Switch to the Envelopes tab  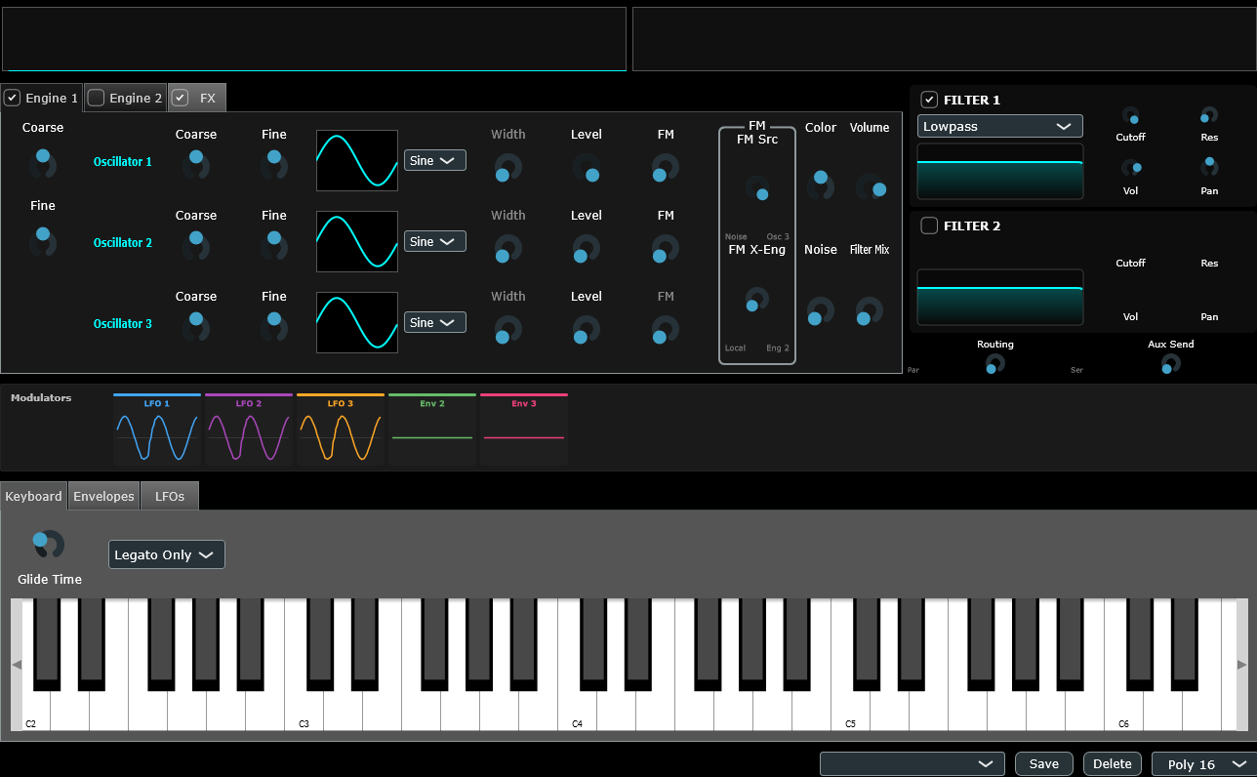(x=104, y=496)
